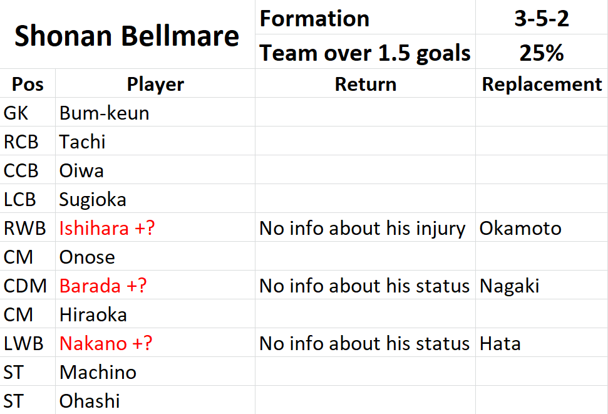Image resolution: width=608 pixels, height=414 pixels.
Task: Select the Shonan Bellmare title cell
Action: tap(127, 34)
